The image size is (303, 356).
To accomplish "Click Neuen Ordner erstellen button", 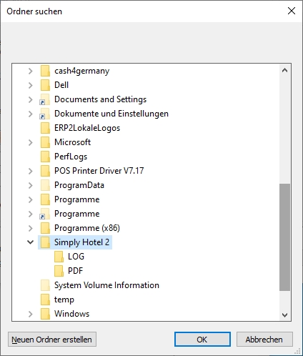I will (52, 340).
